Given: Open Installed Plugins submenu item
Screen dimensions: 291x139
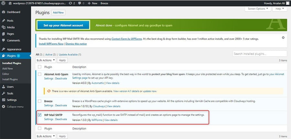Looking at the screenshot, I should point(12,63).
